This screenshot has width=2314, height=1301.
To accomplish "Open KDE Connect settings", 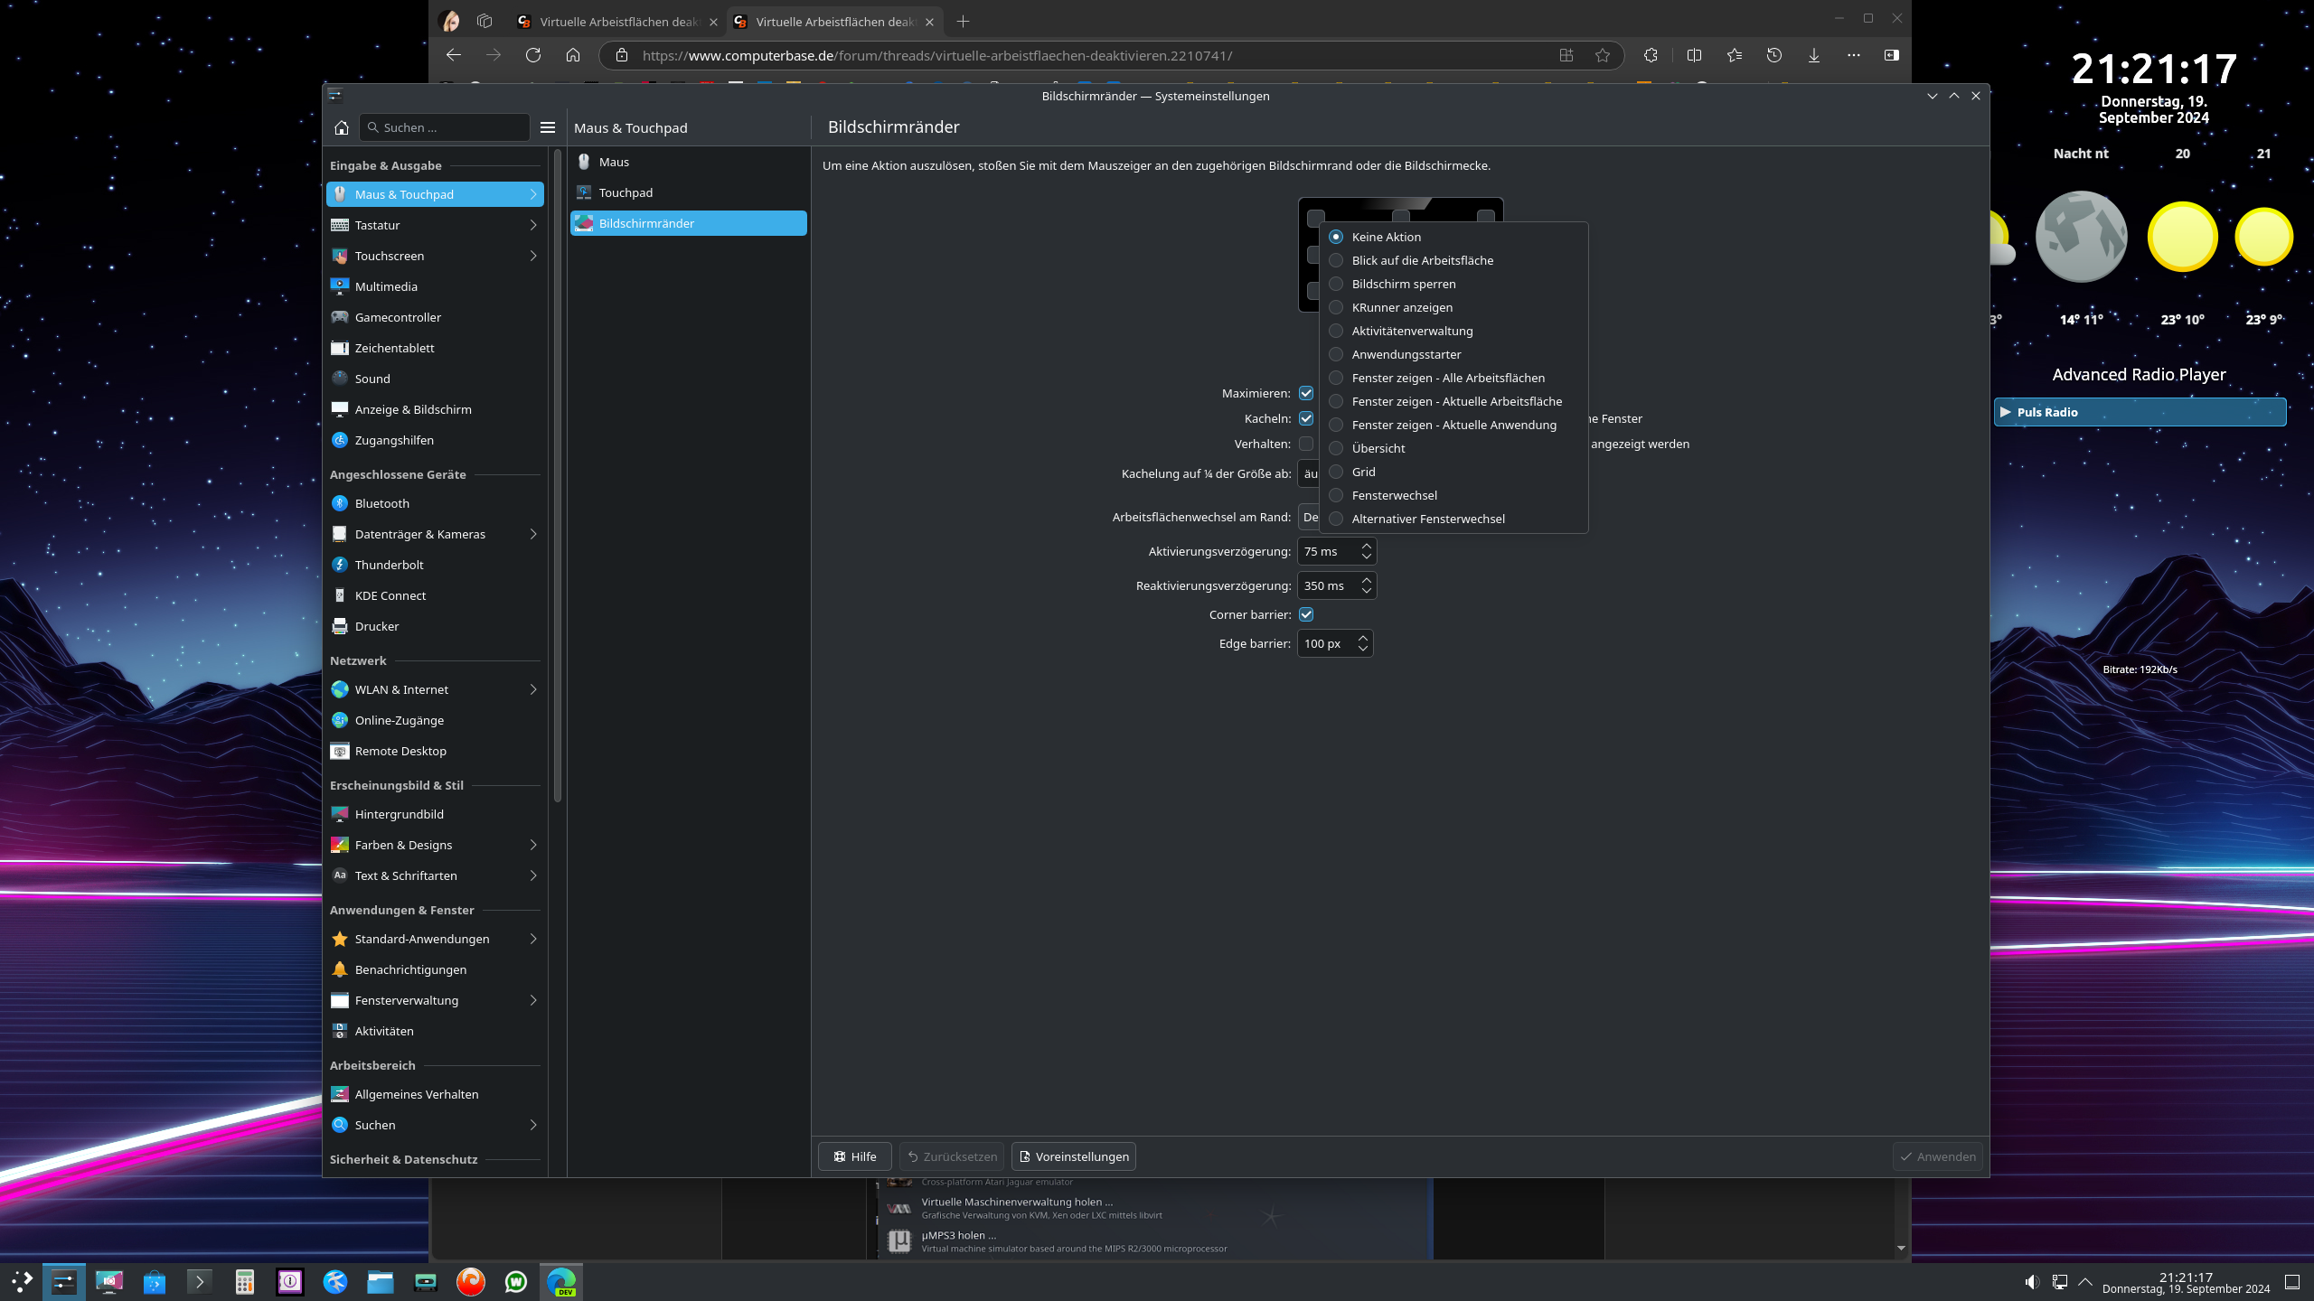I will pos(390,595).
